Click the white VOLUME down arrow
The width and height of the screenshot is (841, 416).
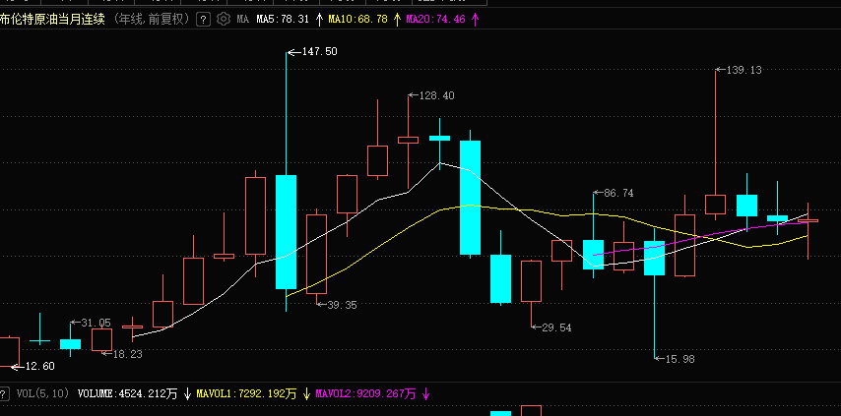[187, 393]
